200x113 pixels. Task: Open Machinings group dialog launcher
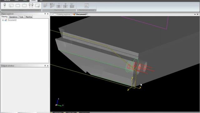tap(75, 10)
